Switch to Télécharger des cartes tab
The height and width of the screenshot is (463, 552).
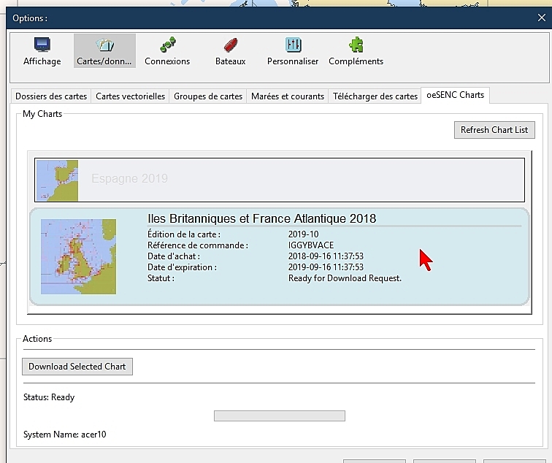click(x=375, y=96)
